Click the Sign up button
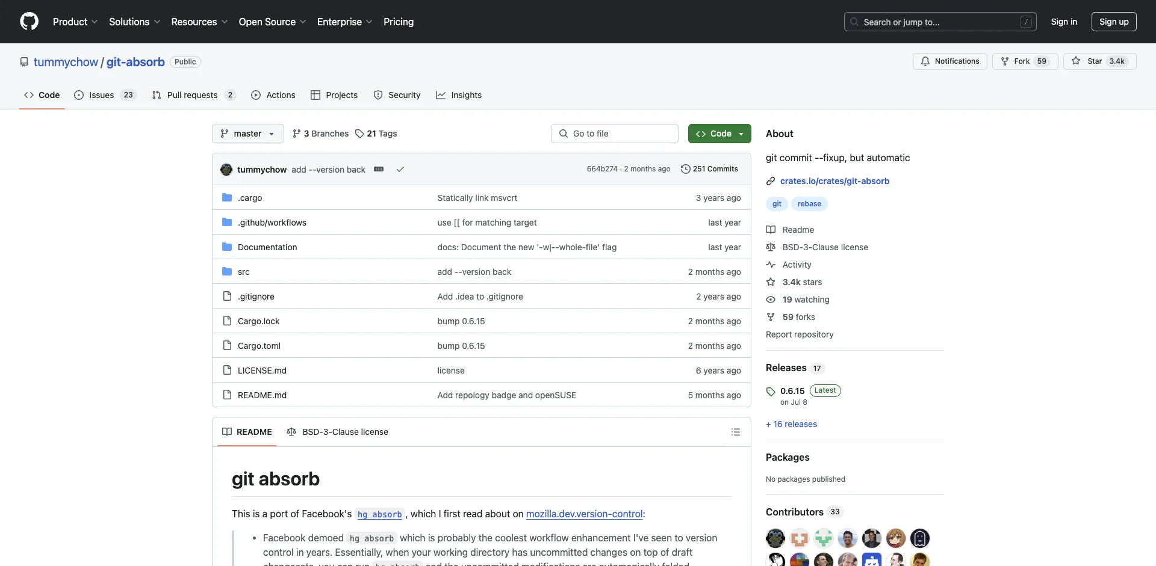This screenshot has width=1156, height=566. [x=1114, y=22]
